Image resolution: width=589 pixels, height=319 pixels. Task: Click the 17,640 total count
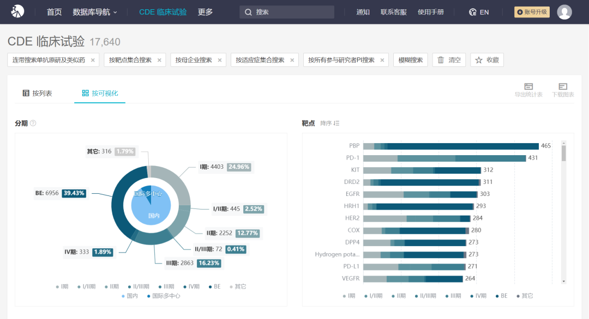coord(105,42)
